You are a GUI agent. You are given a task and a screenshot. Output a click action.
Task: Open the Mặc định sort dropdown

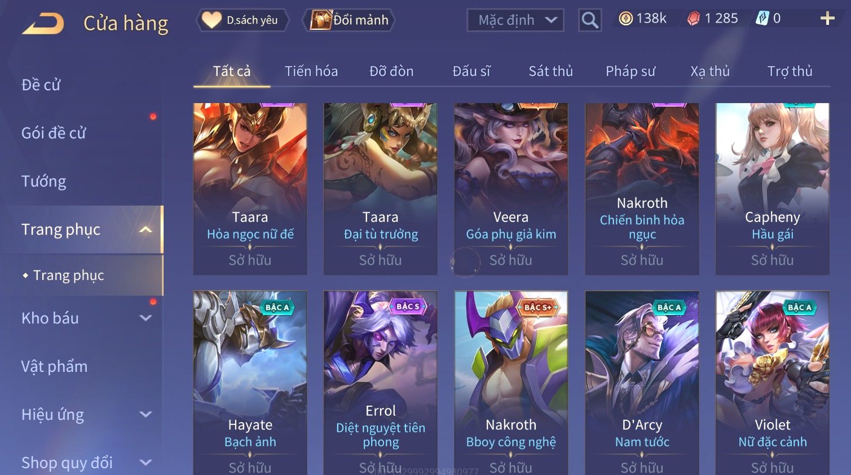pos(515,20)
